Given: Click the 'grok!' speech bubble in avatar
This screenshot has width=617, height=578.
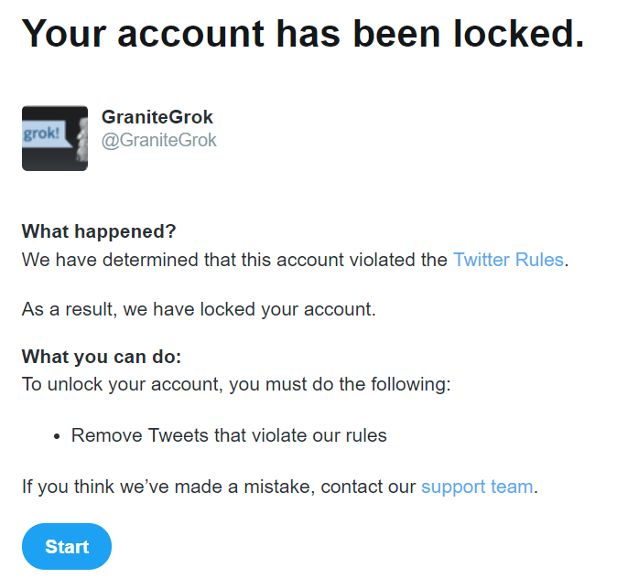Looking at the screenshot, I should pyautogui.click(x=40, y=134).
